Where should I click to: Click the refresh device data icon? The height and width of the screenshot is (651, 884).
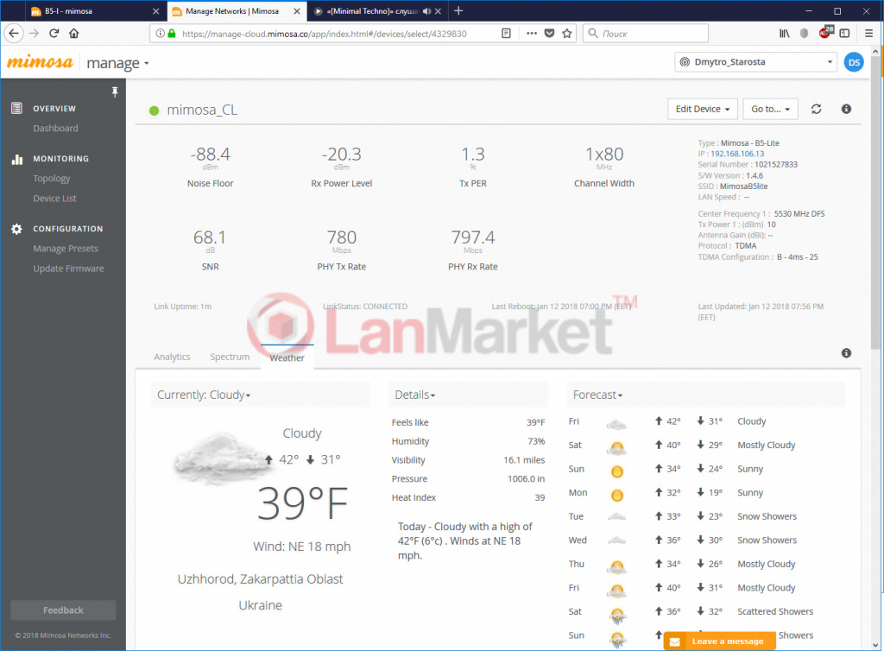coord(816,110)
